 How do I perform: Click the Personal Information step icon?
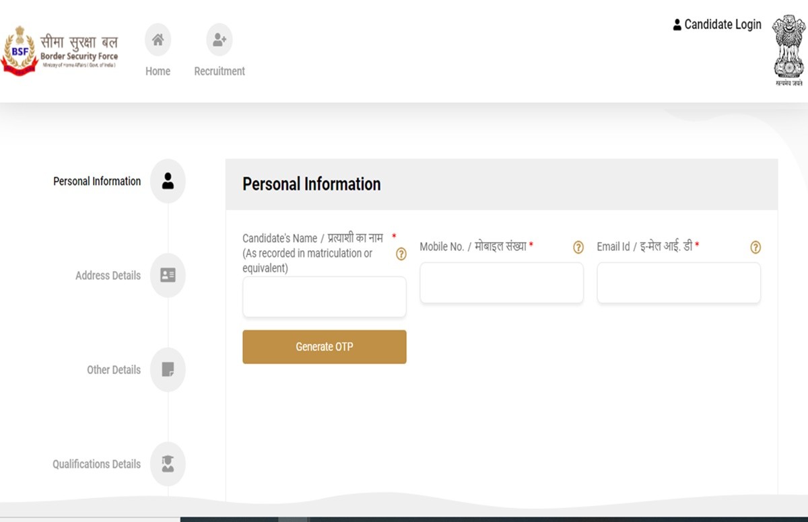(168, 181)
